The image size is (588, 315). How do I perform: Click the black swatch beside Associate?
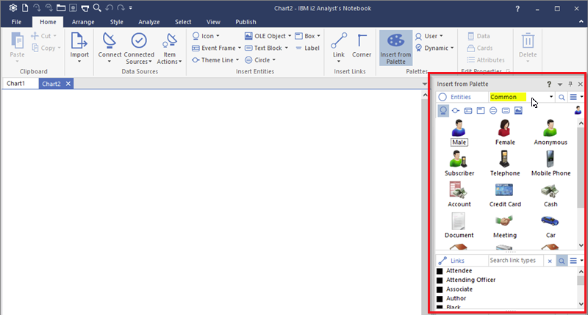(x=440, y=289)
